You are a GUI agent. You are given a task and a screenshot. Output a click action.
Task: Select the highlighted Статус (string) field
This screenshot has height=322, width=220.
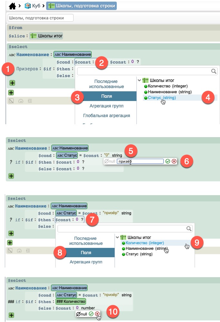(162, 97)
